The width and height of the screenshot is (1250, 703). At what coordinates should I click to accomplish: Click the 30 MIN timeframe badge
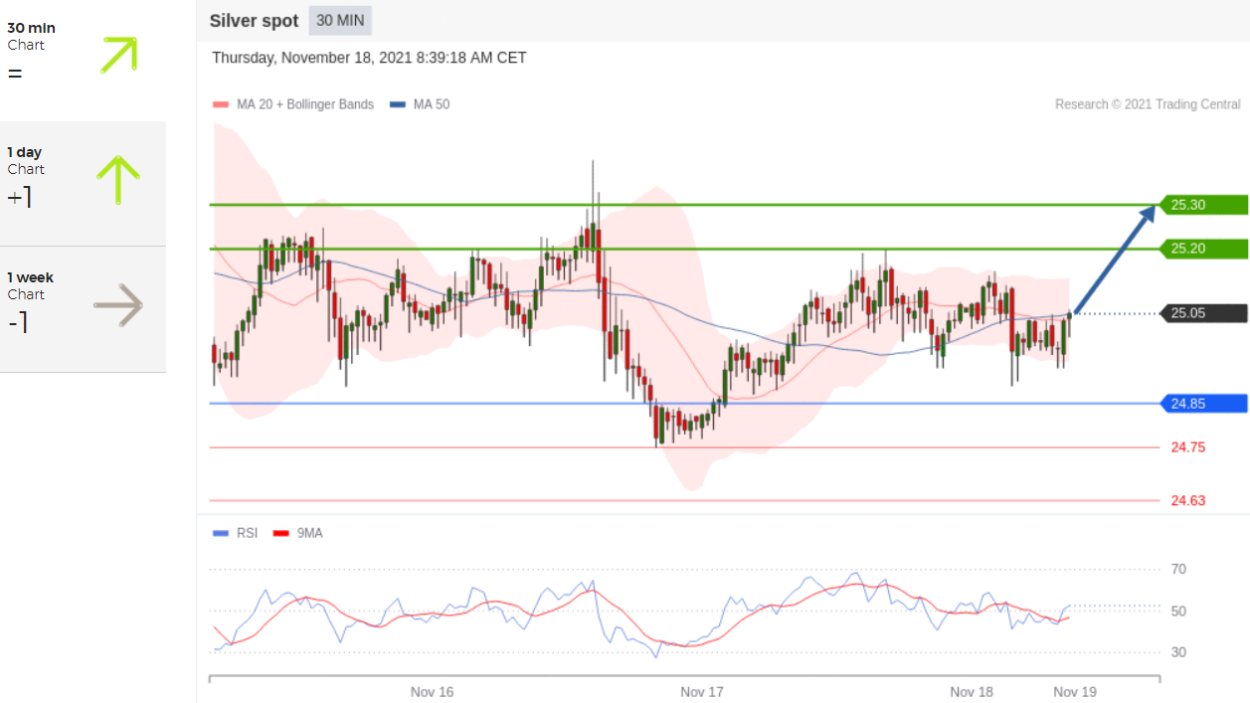pyautogui.click(x=340, y=21)
